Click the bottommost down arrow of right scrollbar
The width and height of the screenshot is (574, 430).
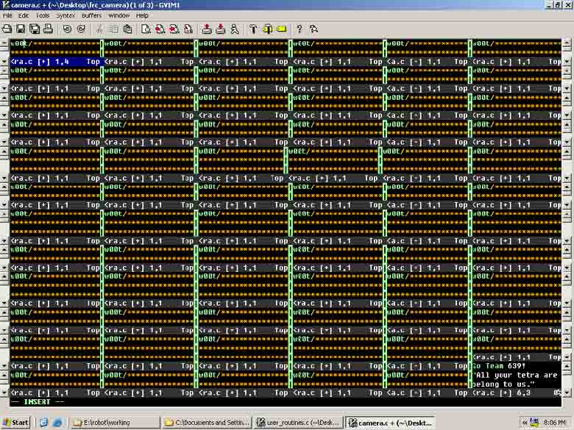[x=567, y=393]
